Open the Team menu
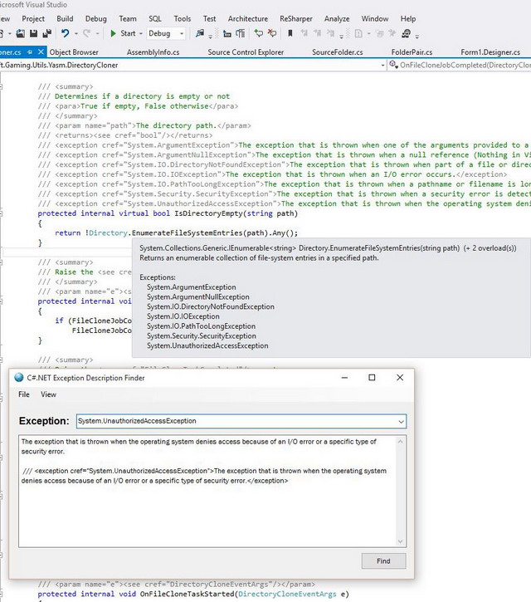Screen dimensions: 531x602 [x=128, y=18]
